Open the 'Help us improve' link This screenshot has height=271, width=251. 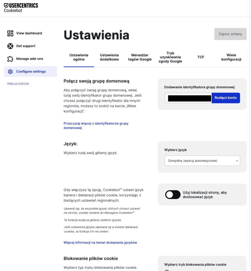pyautogui.click(x=18, y=83)
